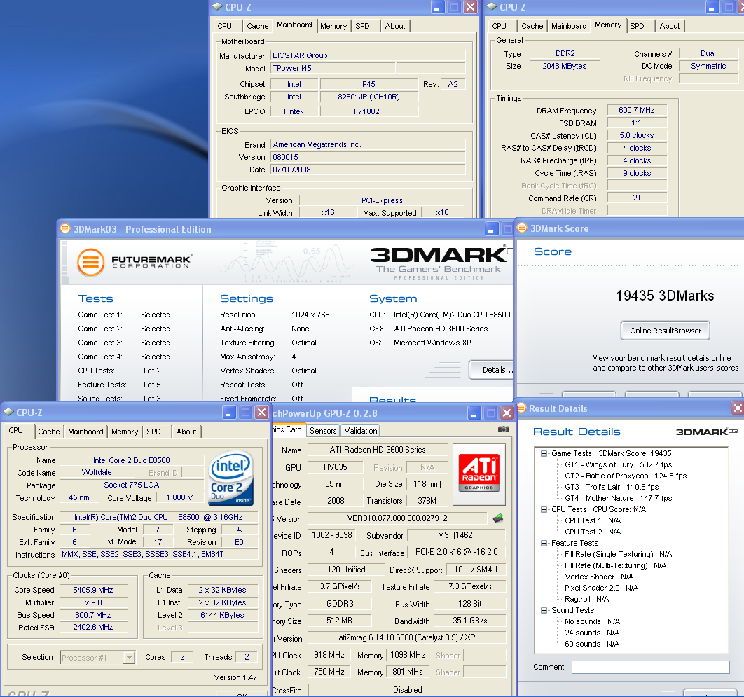
Task: Open Cache tab in bottom-left CPU-Z window
Action: point(49,432)
